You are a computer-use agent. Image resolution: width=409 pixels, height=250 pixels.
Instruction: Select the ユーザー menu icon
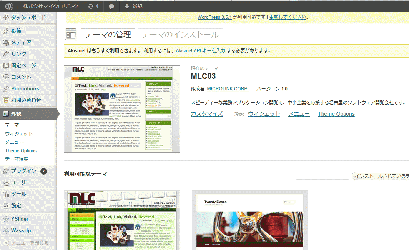click(6, 182)
